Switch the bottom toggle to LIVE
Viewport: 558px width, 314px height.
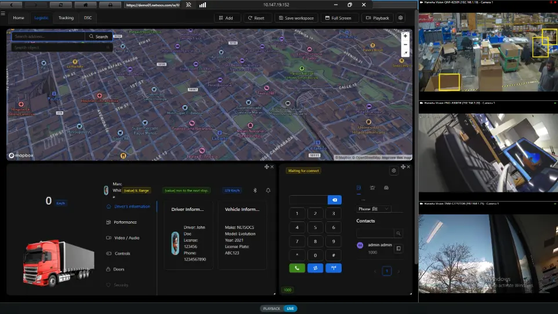[290, 309]
